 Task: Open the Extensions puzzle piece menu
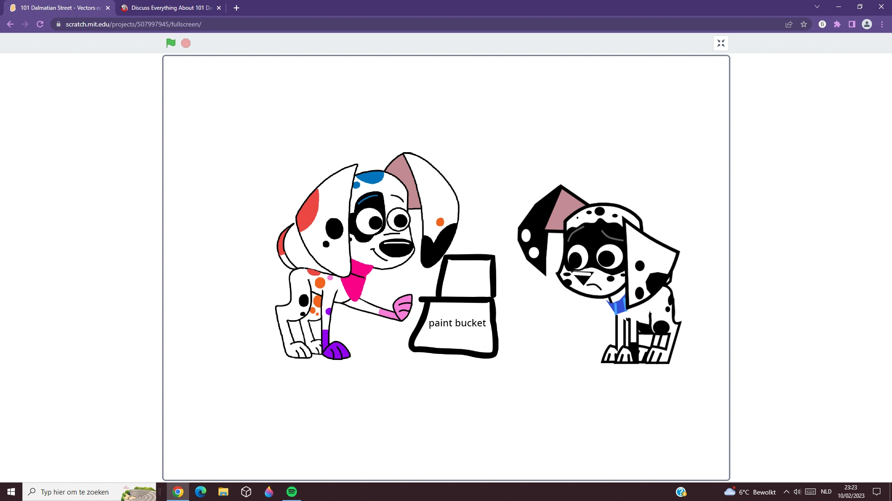click(x=837, y=24)
